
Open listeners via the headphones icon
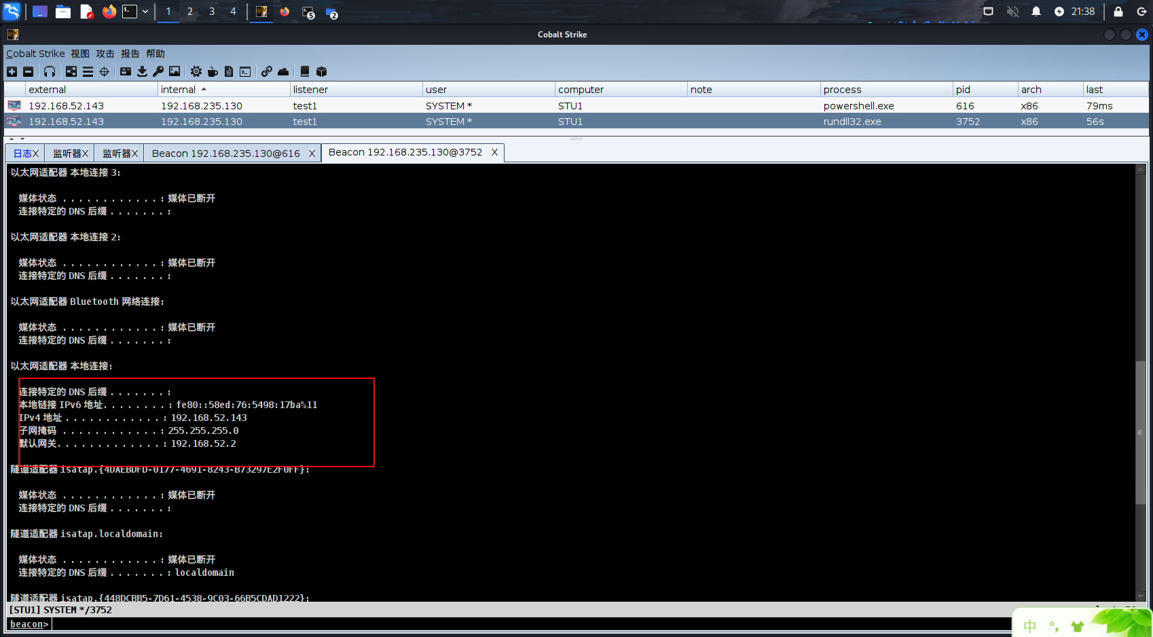click(x=50, y=71)
